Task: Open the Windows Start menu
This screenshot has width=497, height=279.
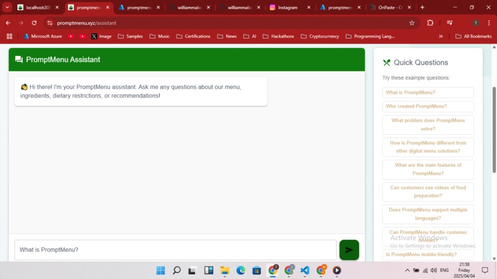Action: (x=161, y=270)
